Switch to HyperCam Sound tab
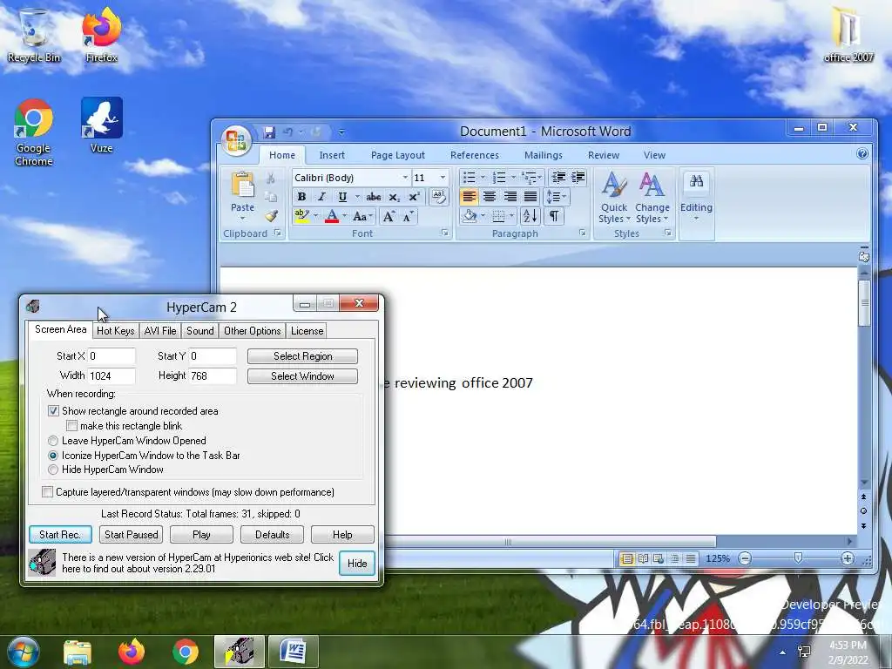892x669 pixels. tap(200, 330)
